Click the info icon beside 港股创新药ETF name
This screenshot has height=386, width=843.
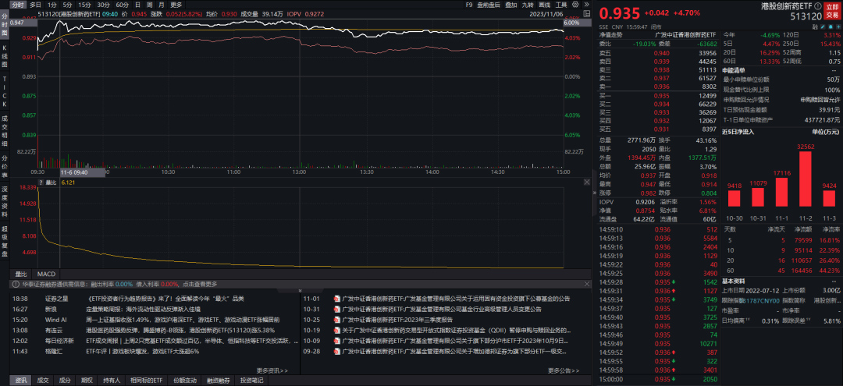coord(818,6)
